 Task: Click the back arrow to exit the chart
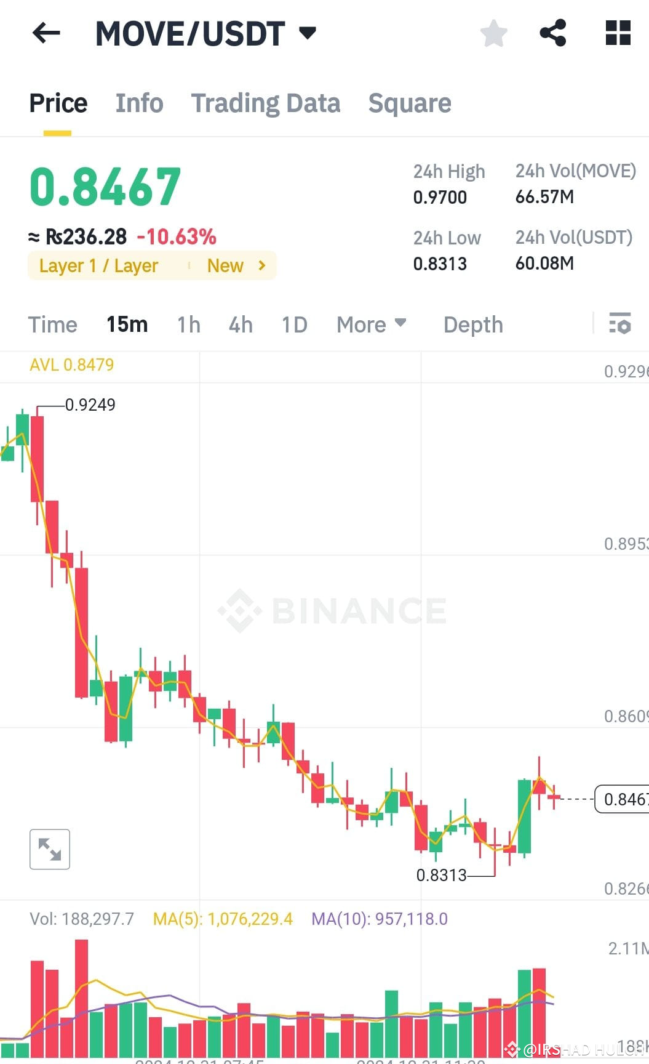click(46, 33)
